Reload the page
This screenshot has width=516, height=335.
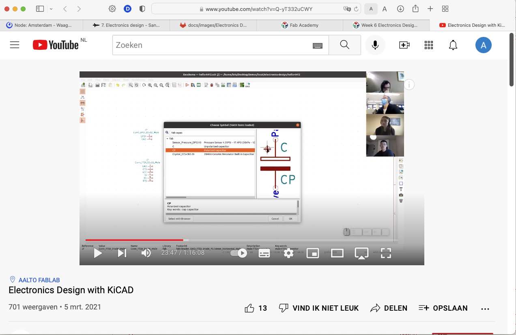tap(356, 9)
